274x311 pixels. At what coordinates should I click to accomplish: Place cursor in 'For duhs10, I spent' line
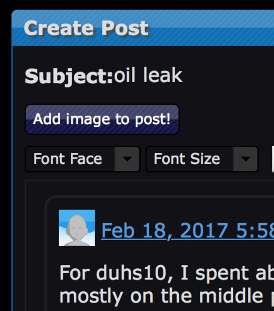[x=167, y=273]
